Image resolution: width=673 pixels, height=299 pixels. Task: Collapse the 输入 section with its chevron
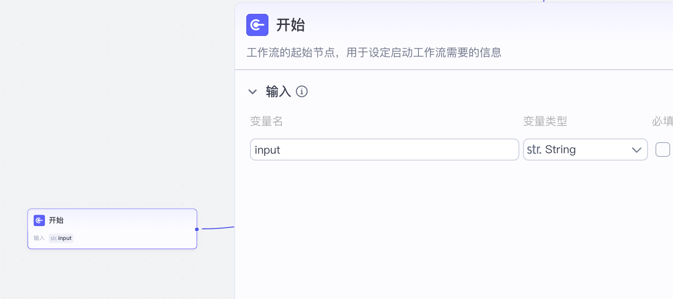253,91
